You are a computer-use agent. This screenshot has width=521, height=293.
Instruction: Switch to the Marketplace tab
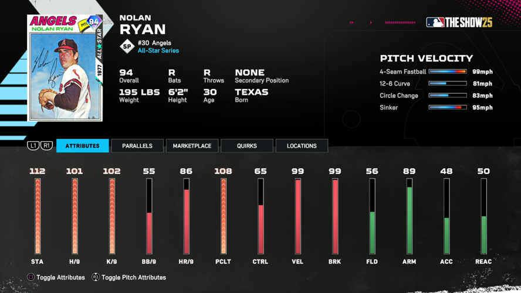click(192, 146)
